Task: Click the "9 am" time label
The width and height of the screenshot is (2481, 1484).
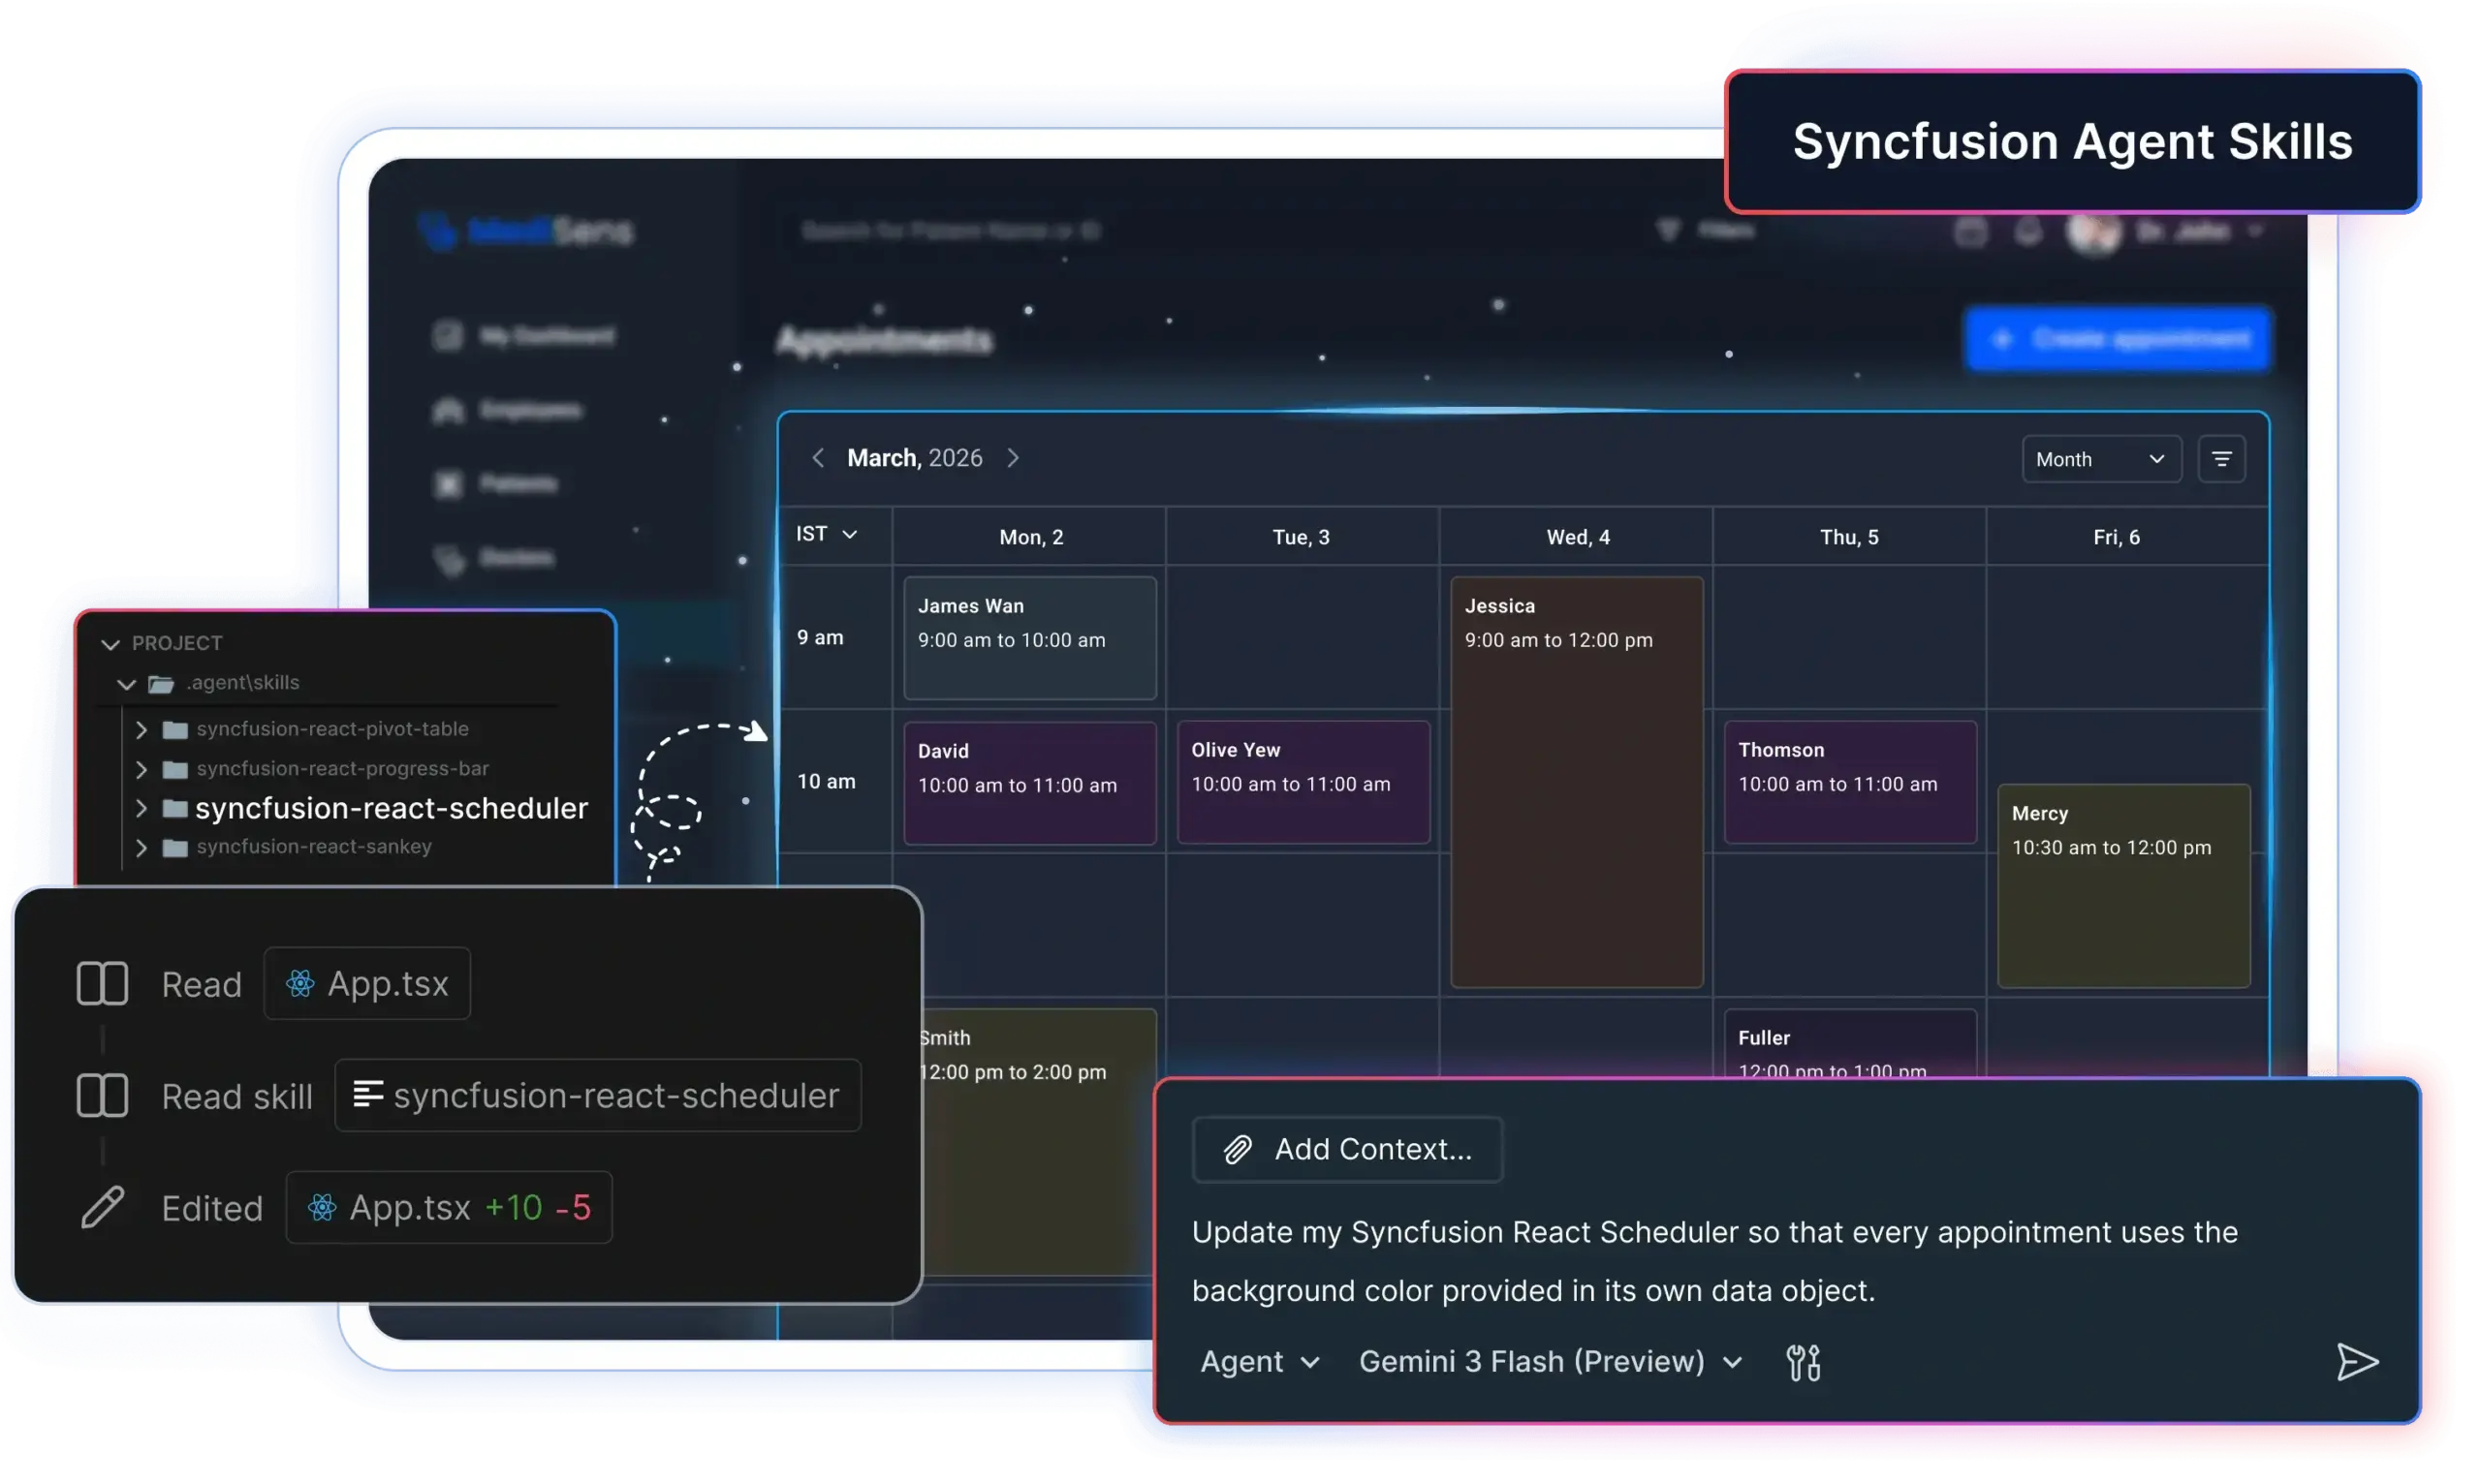Action: pyautogui.click(x=819, y=637)
